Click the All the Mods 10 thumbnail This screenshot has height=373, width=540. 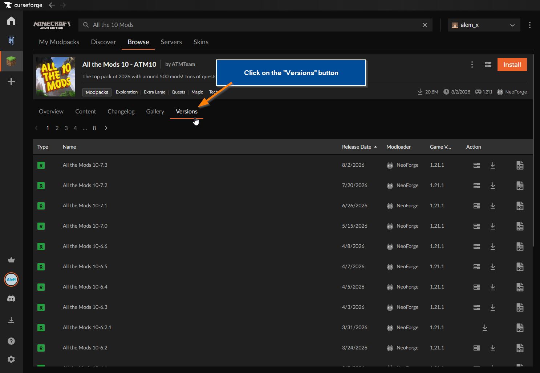click(56, 77)
